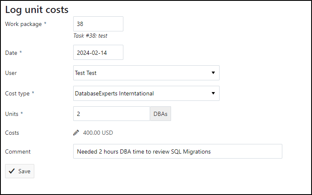This screenshot has height=195, width=312.
Task: Select the Test Test user field
Action: [x=146, y=73]
